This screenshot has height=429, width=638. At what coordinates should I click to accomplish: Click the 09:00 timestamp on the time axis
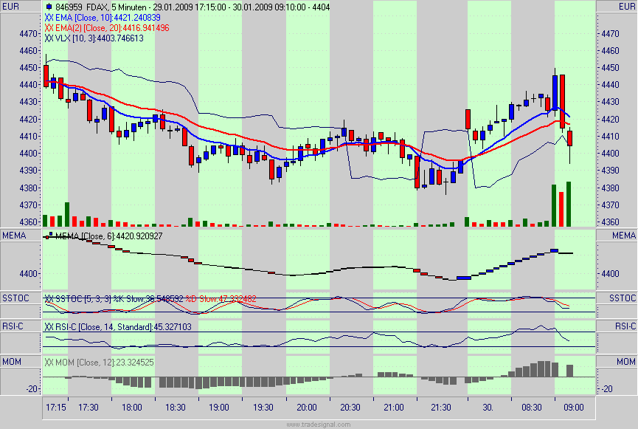click(573, 407)
